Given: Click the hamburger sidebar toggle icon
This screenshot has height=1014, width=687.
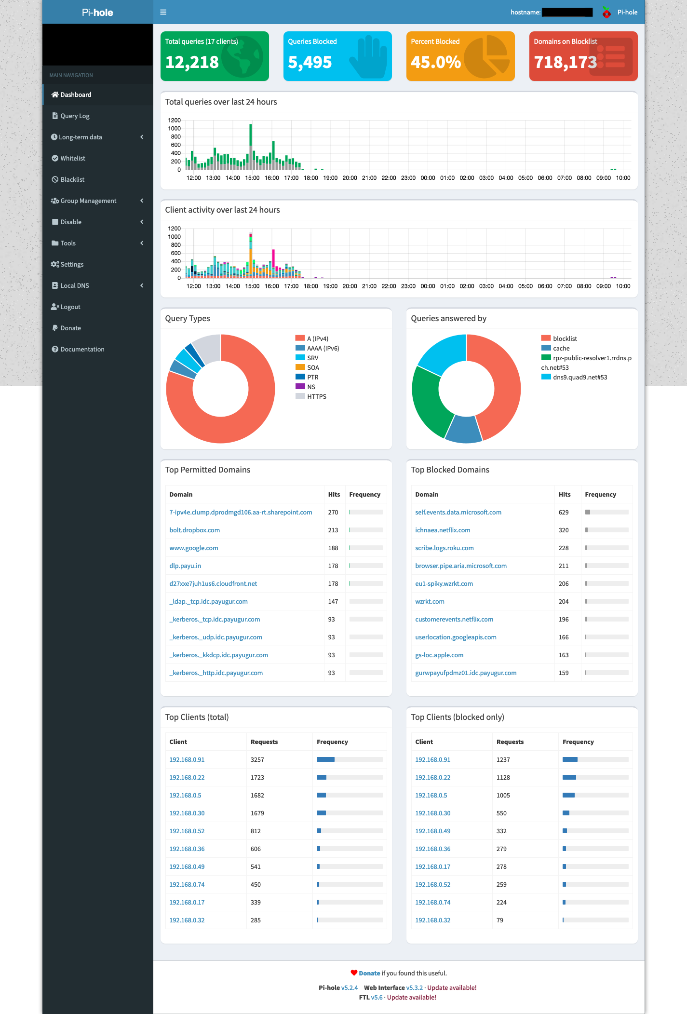Looking at the screenshot, I should 163,12.
